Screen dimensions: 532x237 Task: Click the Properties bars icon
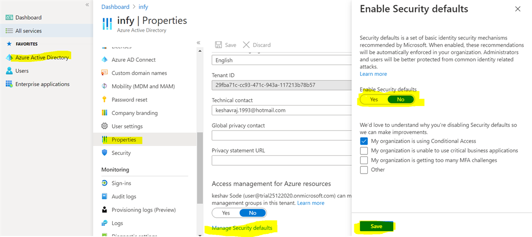click(x=104, y=140)
